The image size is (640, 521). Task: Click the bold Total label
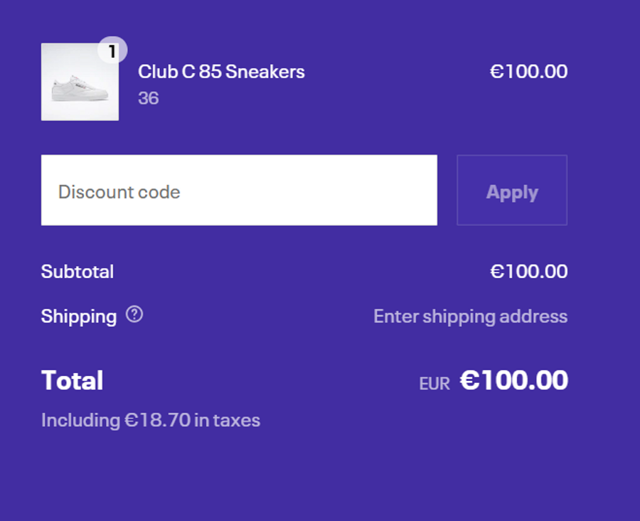pyautogui.click(x=73, y=380)
